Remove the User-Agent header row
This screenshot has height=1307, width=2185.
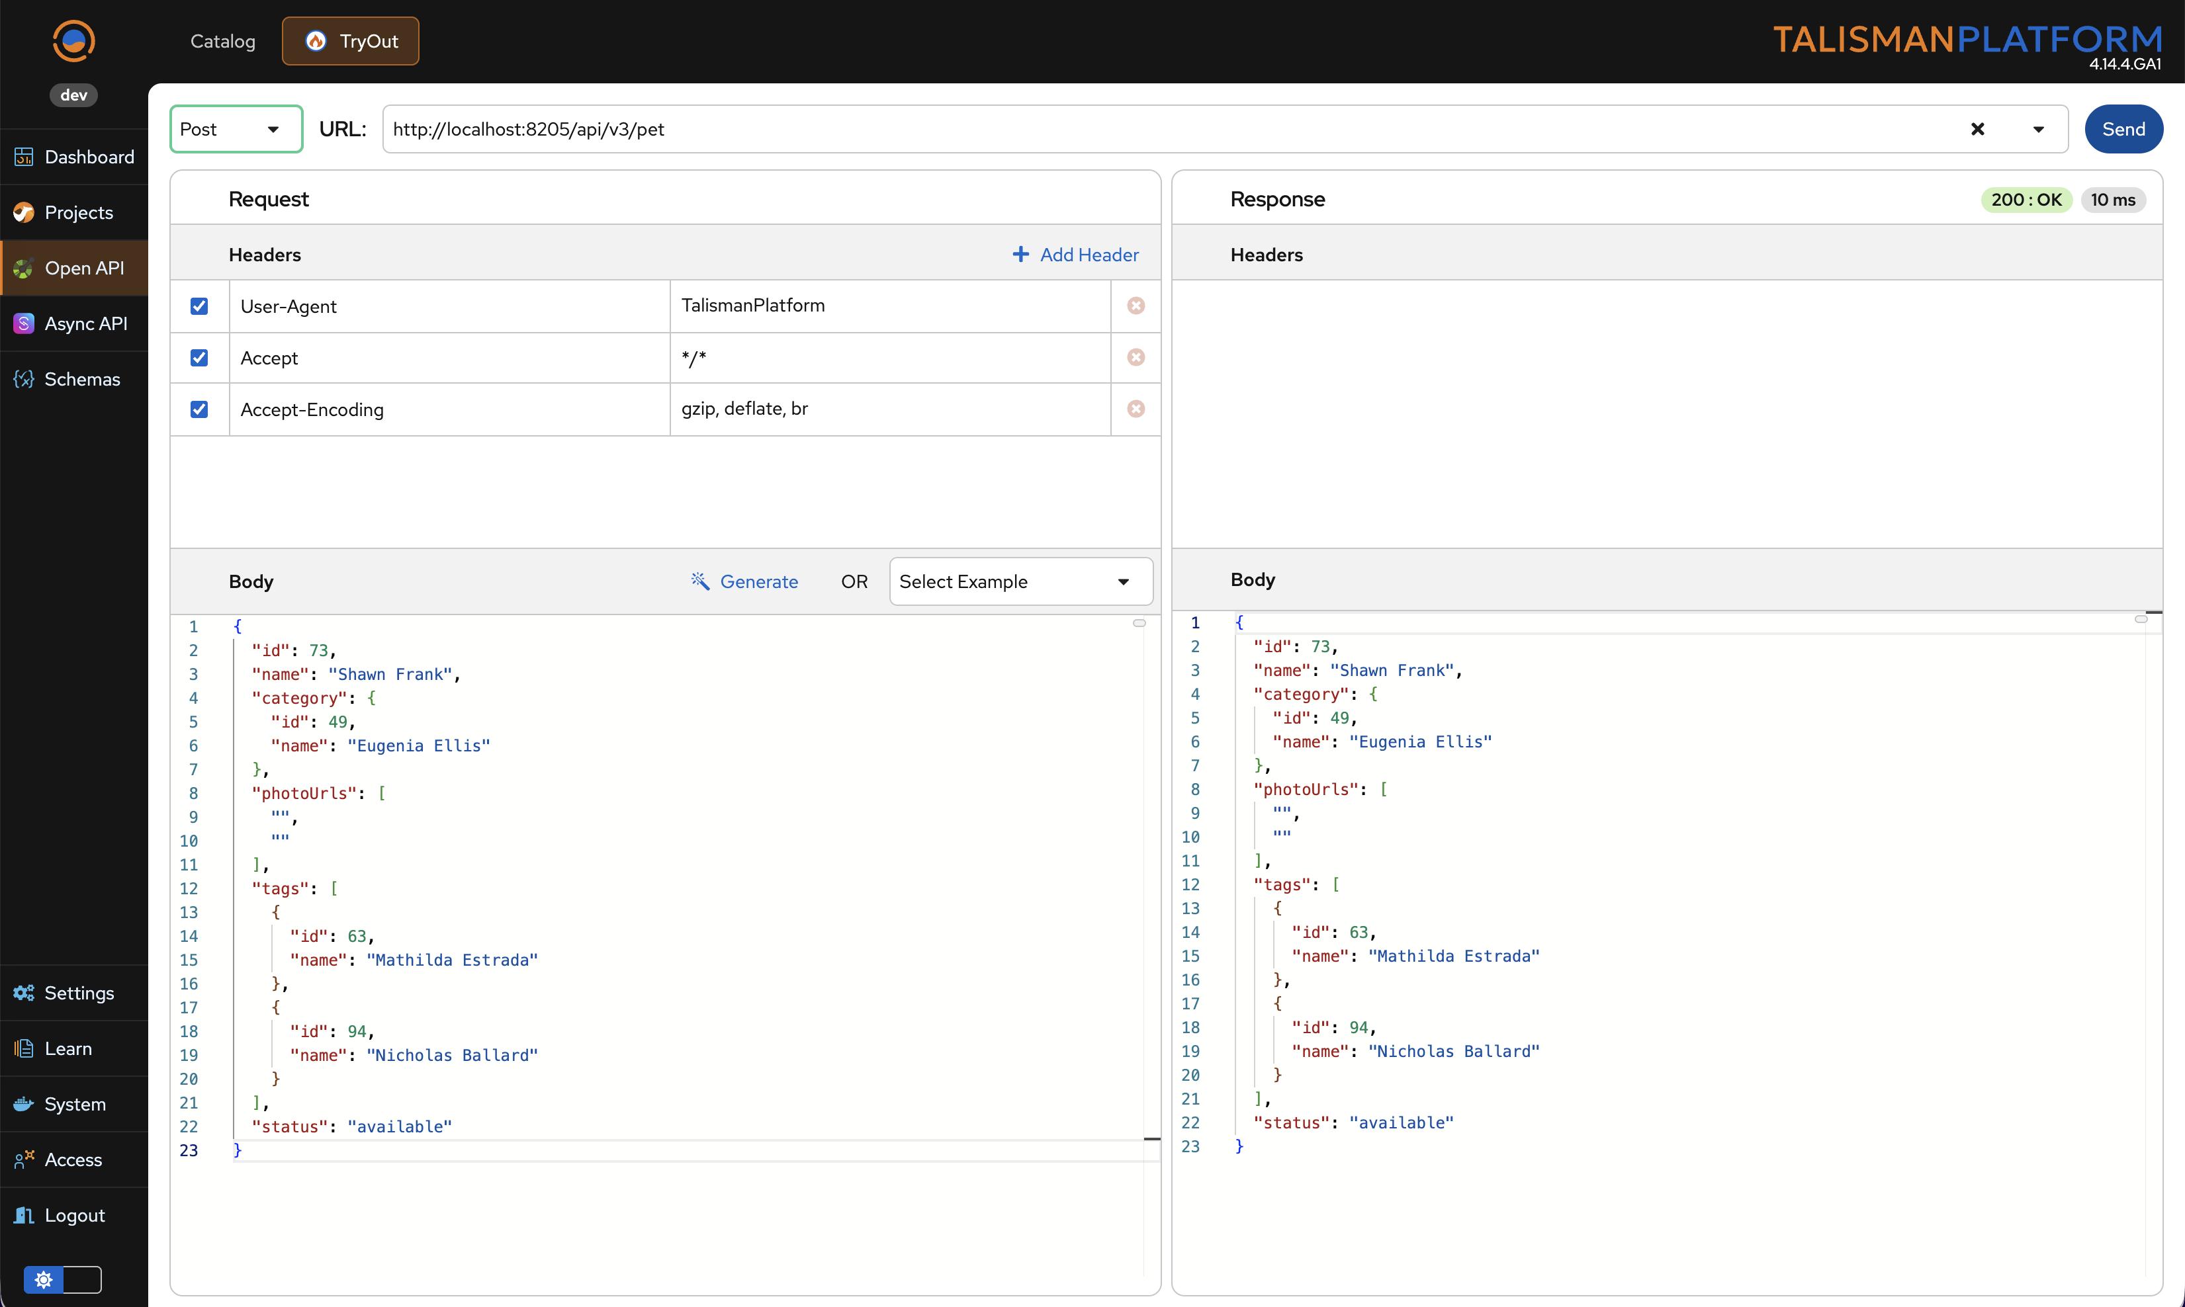(1136, 306)
